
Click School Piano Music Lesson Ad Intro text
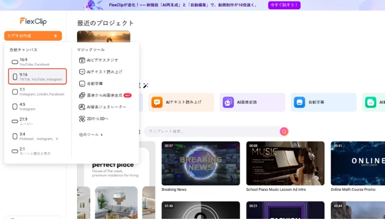coord(276,190)
